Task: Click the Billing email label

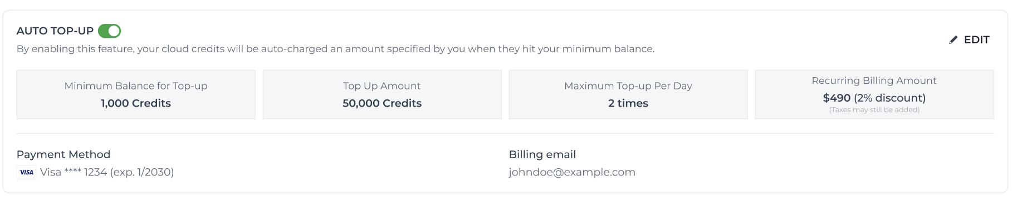Action: click(542, 154)
